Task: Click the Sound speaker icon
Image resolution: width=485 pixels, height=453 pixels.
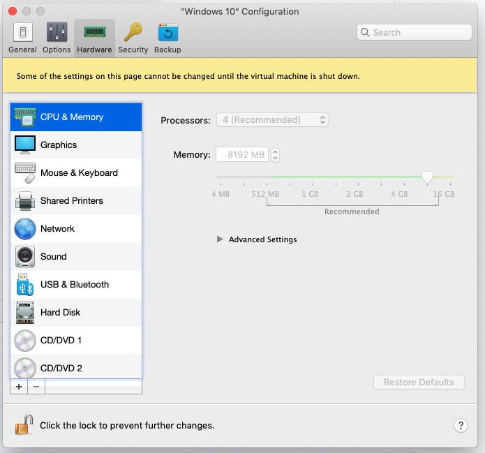Action: [25, 257]
